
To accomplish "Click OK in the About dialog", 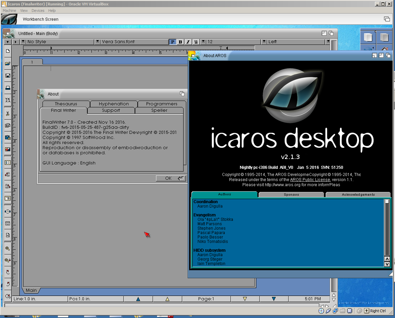I will (171, 178).
